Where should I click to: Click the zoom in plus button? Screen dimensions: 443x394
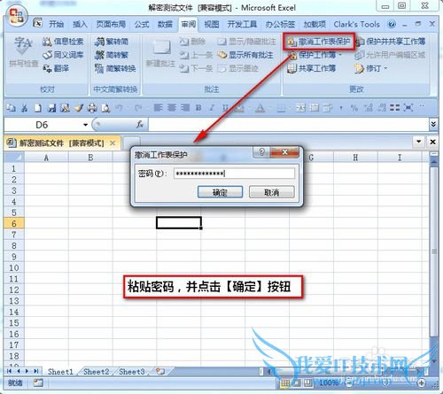[421, 383]
